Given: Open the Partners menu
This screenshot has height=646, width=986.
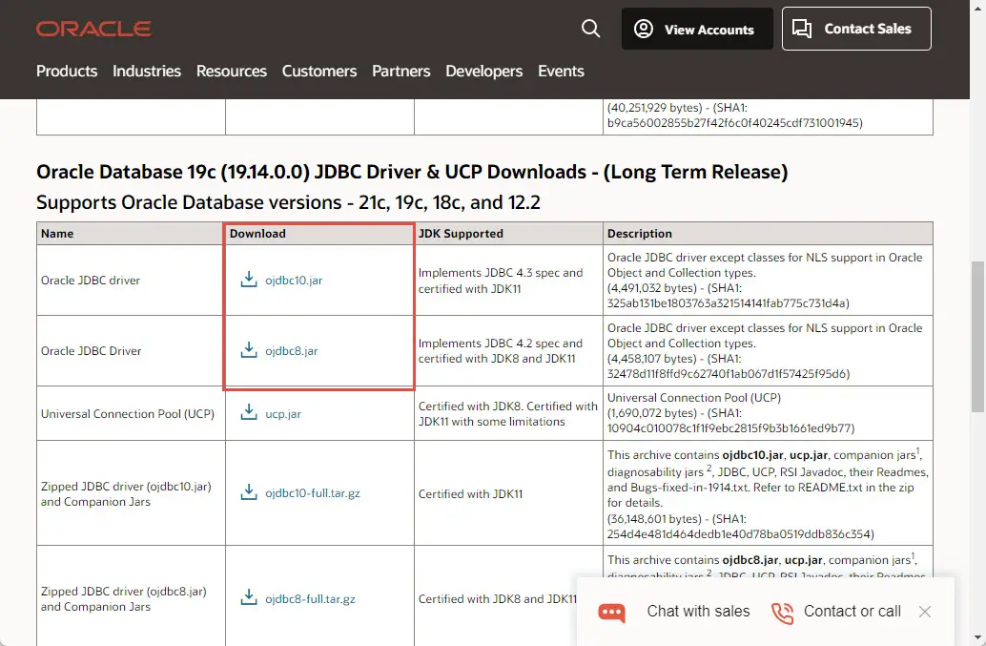Looking at the screenshot, I should 401,71.
